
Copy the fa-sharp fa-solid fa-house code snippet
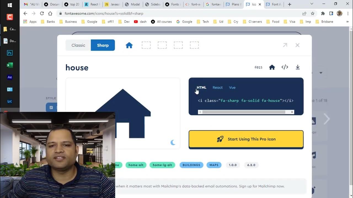[x=246, y=101]
